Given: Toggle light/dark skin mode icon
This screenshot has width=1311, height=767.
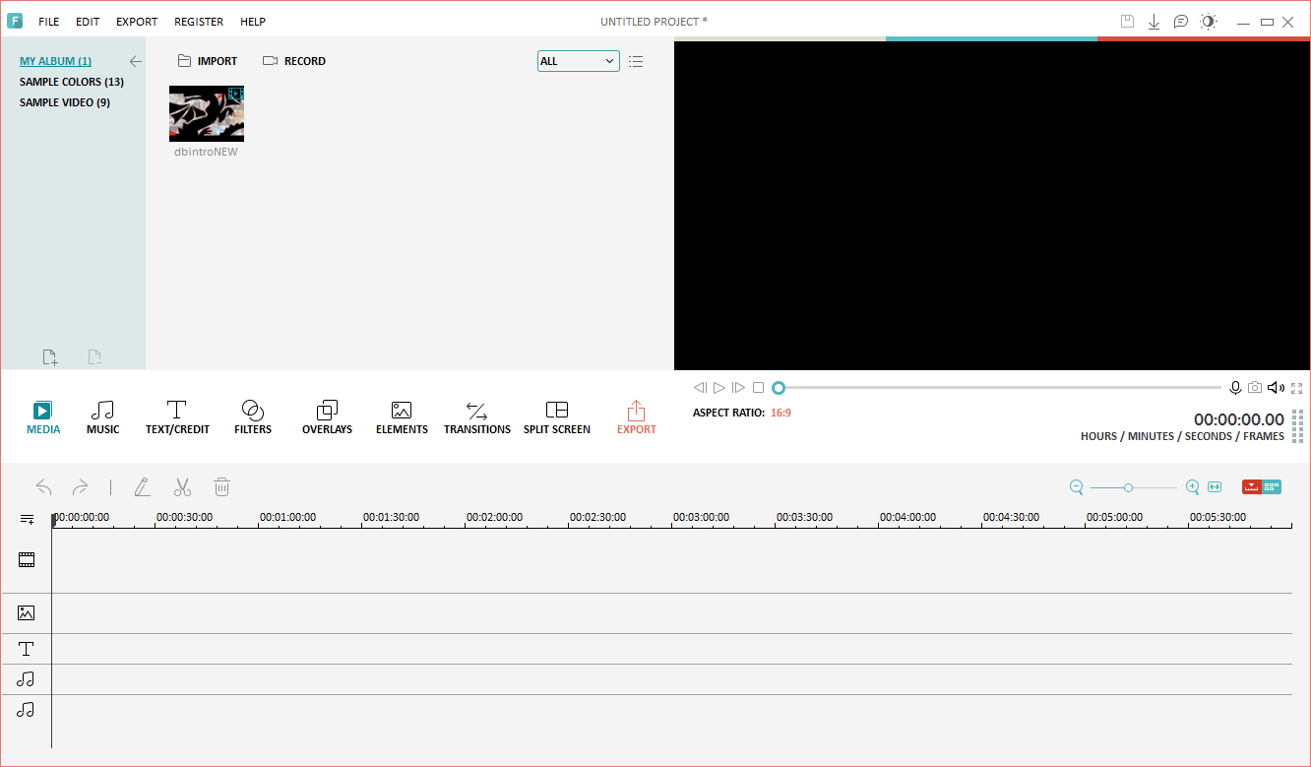Looking at the screenshot, I should (x=1208, y=22).
